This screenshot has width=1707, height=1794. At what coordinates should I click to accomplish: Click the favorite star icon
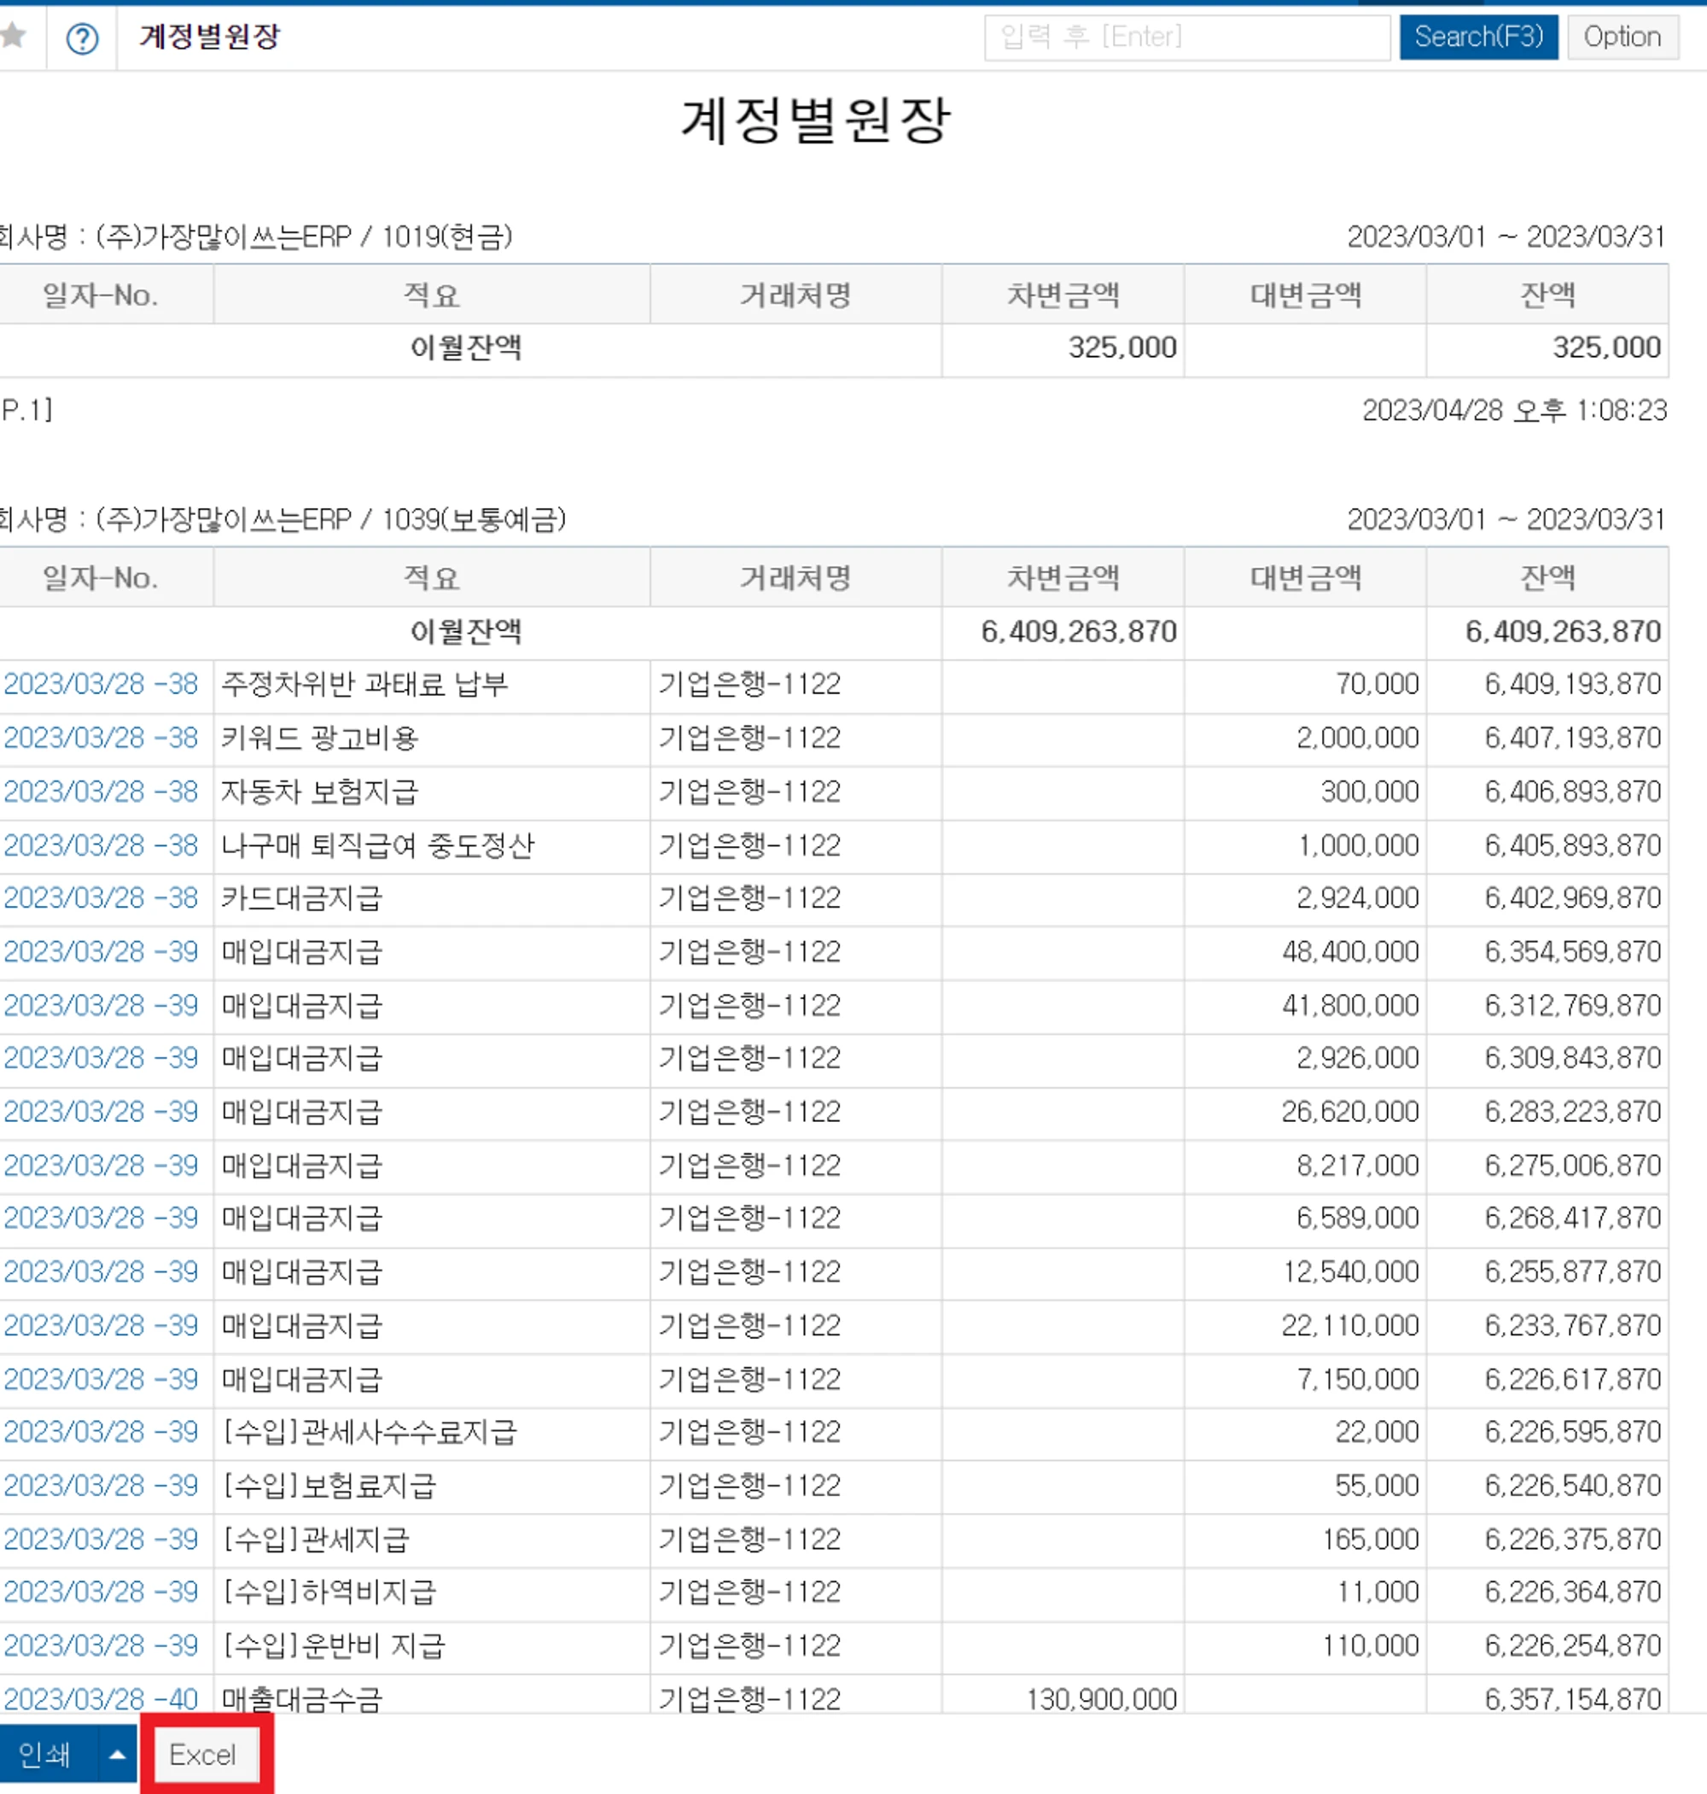[x=12, y=36]
